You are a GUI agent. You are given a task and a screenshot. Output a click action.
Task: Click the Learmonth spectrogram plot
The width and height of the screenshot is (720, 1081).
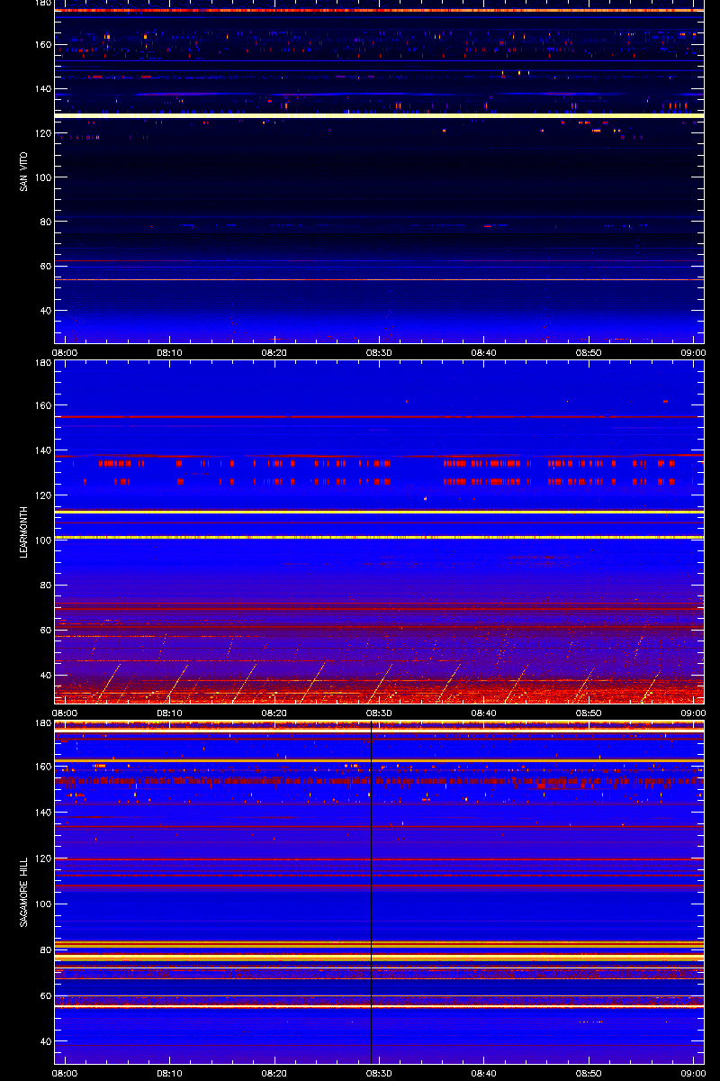(379, 531)
